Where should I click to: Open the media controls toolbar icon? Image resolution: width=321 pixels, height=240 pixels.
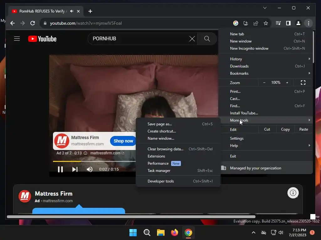tap(278, 23)
